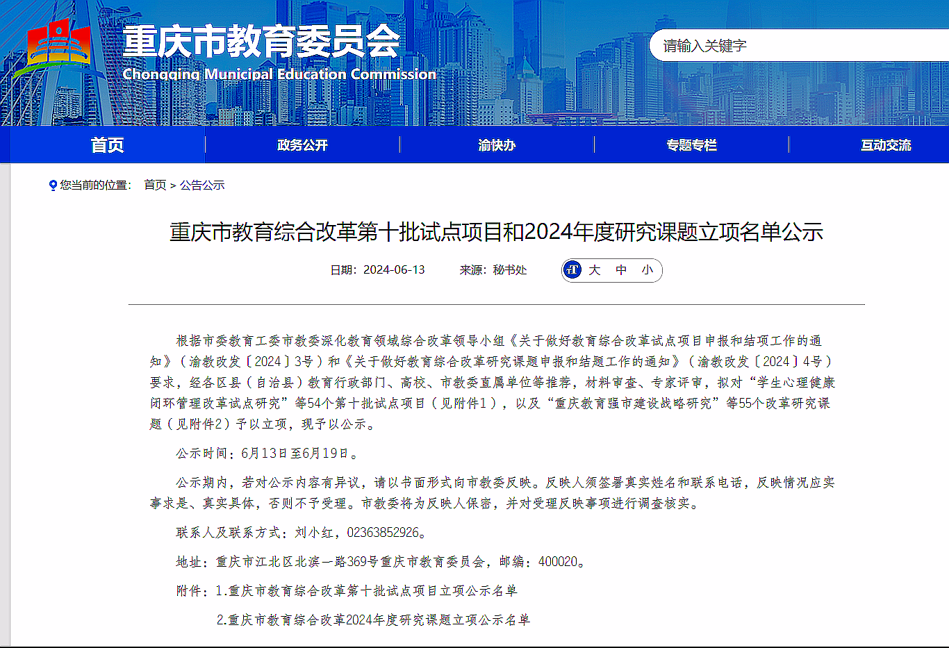Screen dimensions: 949x648
Task: Set font size to medium (中)
Action: [621, 270]
